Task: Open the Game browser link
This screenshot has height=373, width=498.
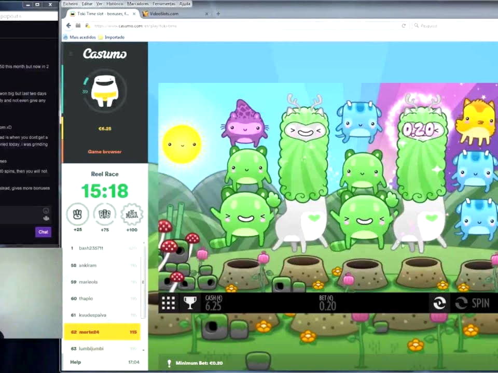Action: tap(105, 152)
